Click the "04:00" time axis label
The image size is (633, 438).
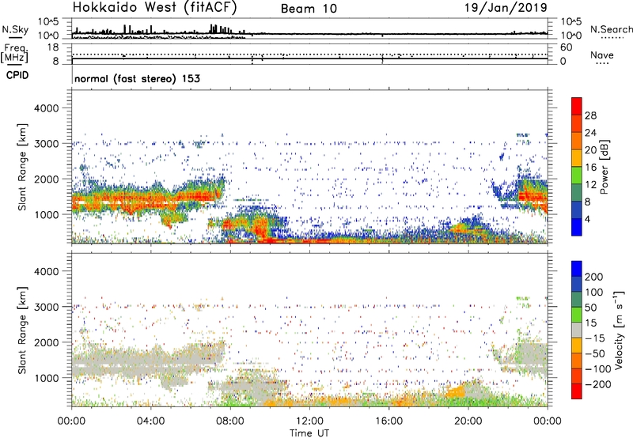coord(151,421)
